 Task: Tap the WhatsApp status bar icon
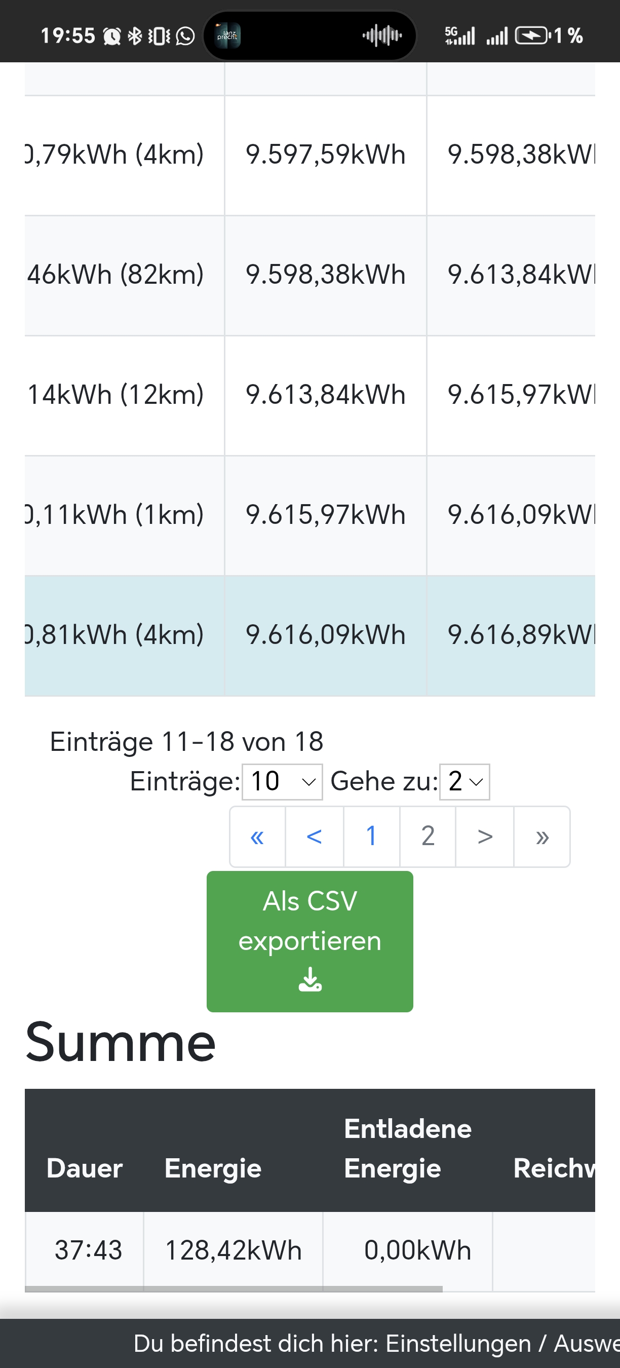(x=185, y=36)
